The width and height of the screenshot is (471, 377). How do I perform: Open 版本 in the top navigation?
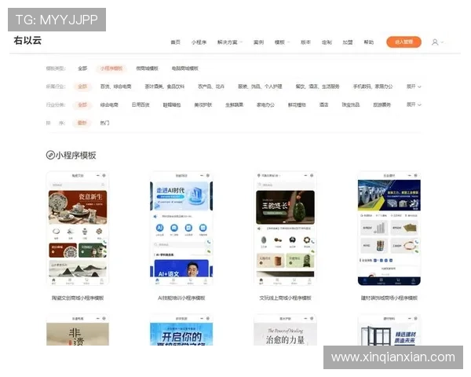tap(305, 42)
